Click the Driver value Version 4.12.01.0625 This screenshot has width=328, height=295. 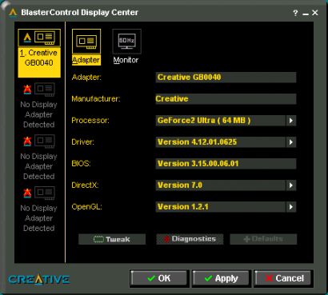(221, 142)
